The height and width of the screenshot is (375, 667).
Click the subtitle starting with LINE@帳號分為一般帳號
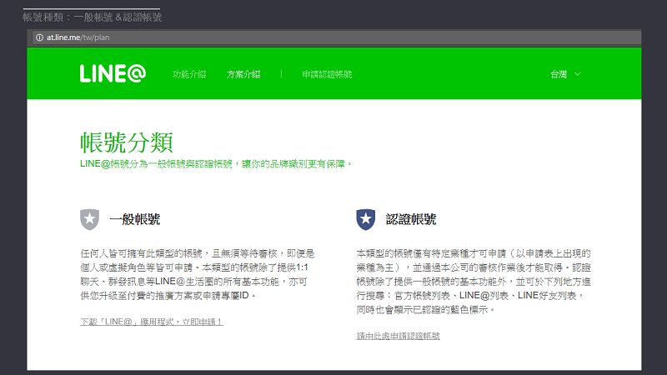tap(216, 163)
